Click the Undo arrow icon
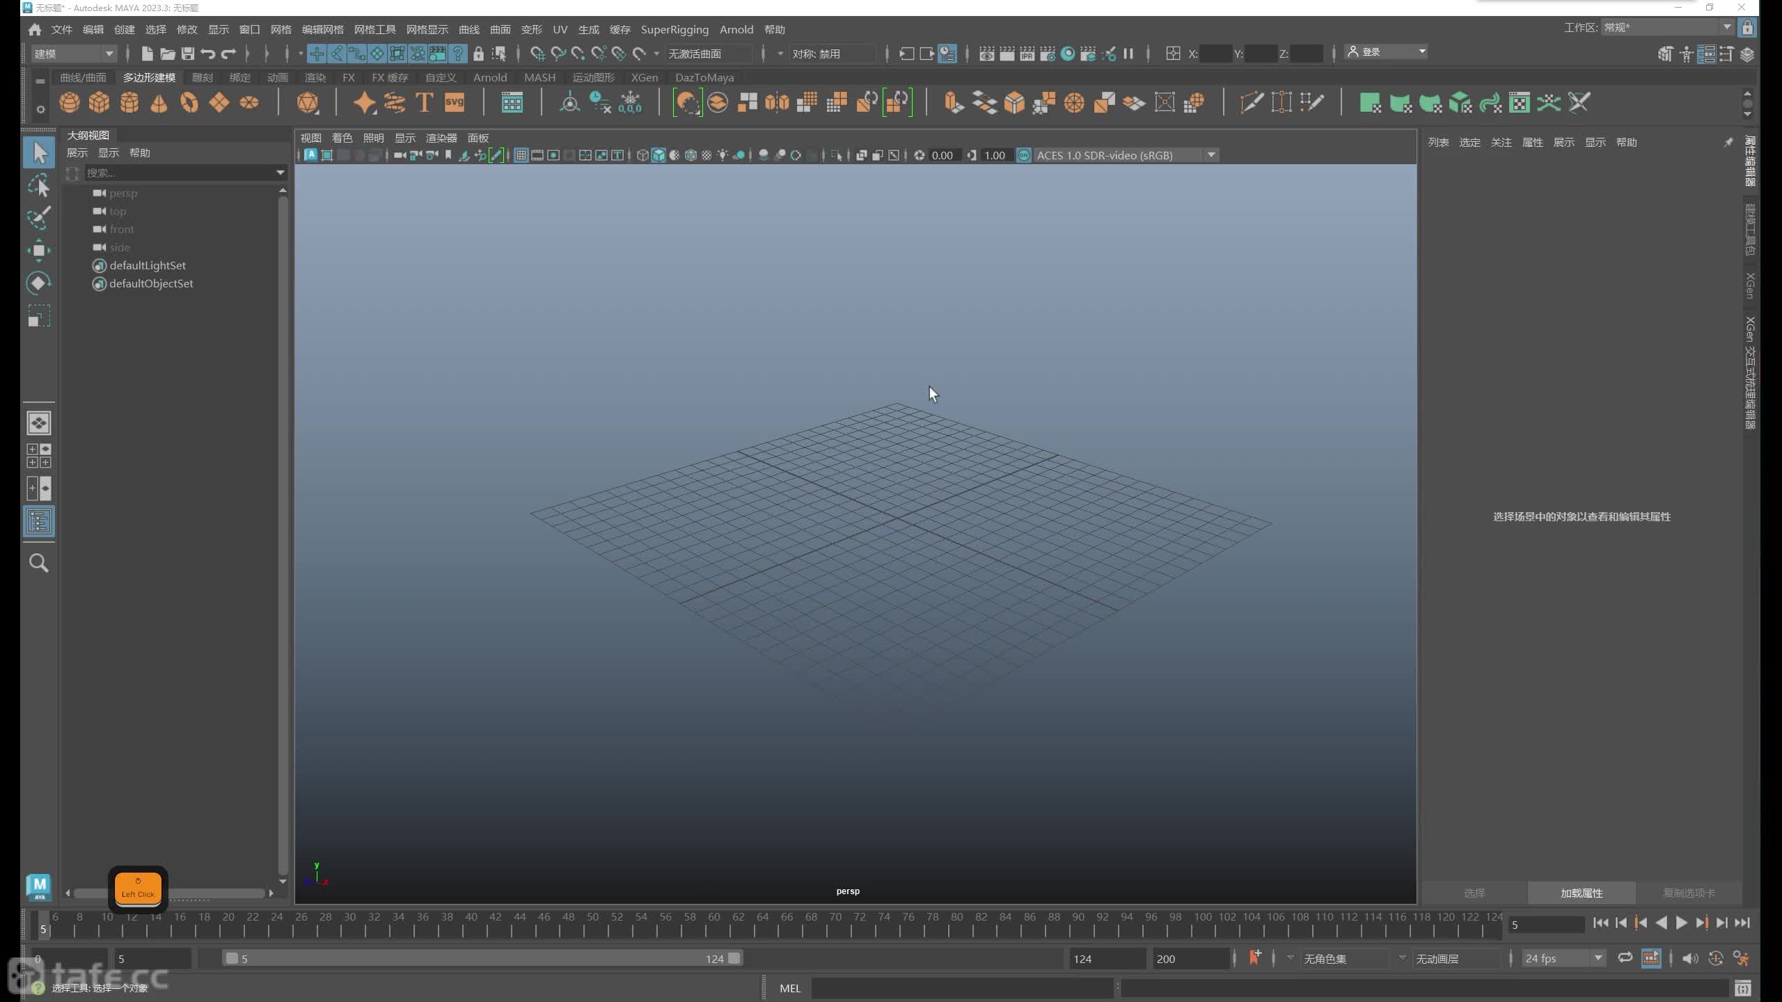 tap(207, 54)
